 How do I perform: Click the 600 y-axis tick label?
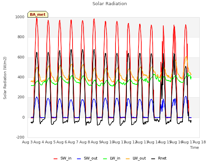(21, 57)
